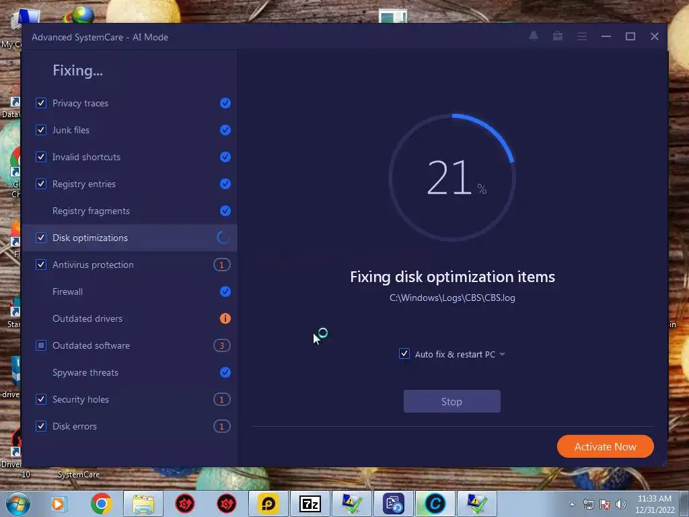The width and height of the screenshot is (689, 517).
Task: Uncheck Privacy traces checkbox
Action: [x=41, y=103]
